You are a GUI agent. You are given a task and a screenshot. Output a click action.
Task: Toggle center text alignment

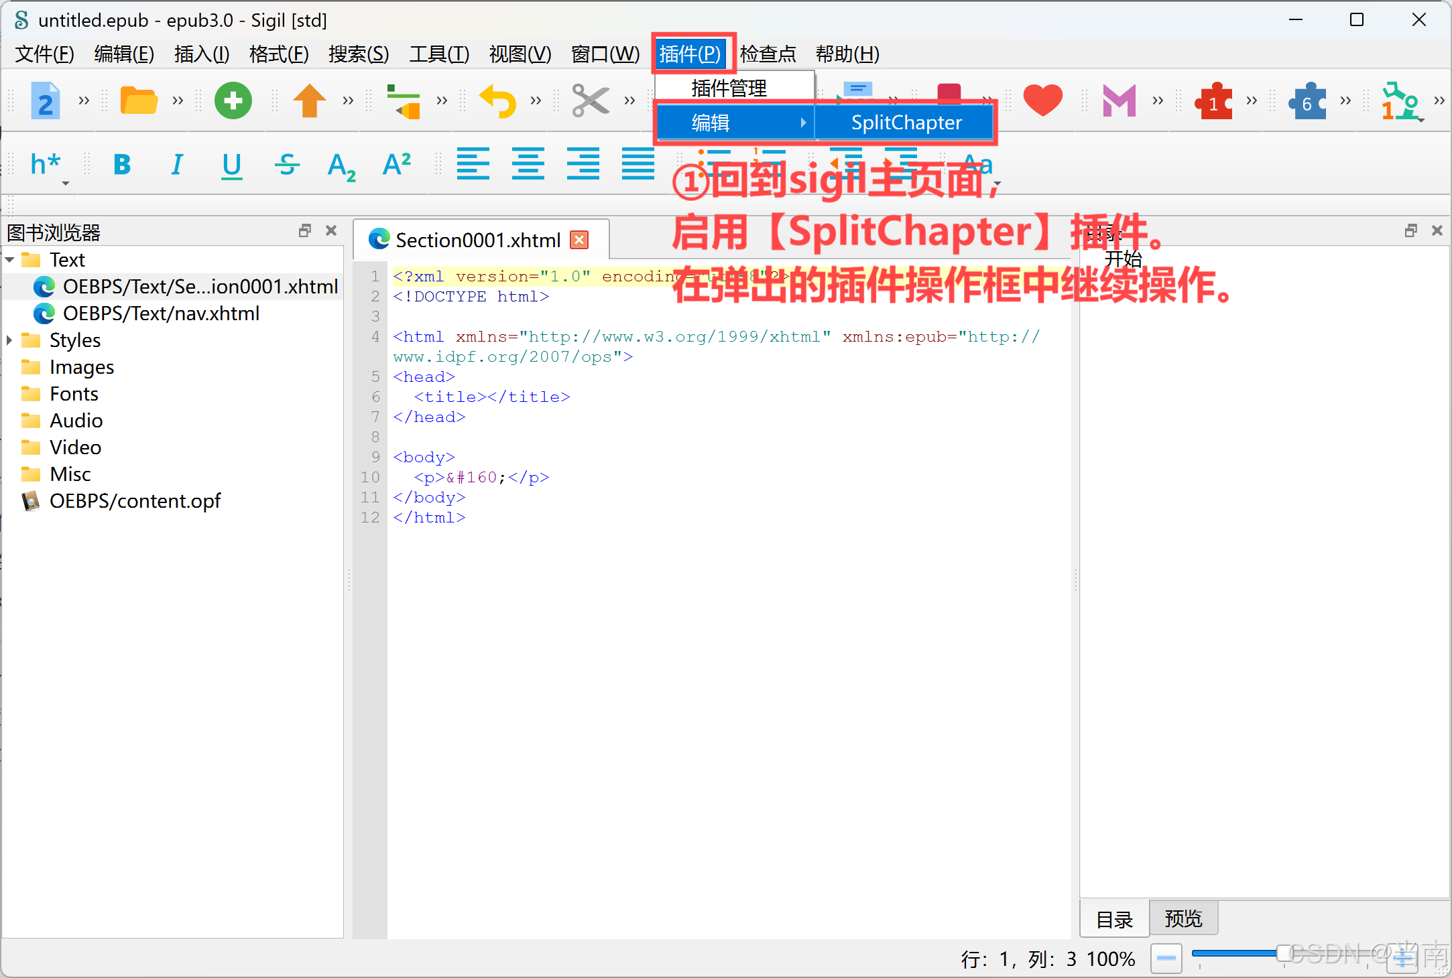coord(528,165)
